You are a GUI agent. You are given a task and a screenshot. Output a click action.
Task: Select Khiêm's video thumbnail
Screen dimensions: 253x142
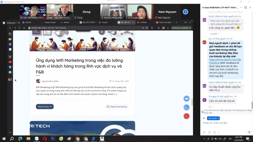(60, 12)
